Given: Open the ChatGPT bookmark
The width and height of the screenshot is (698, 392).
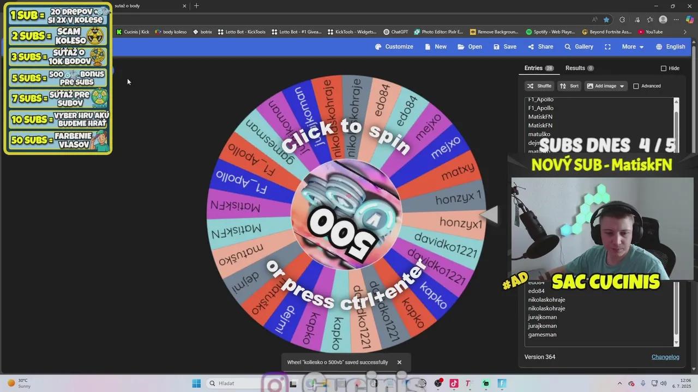Looking at the screenshot, I should [396, 32].
